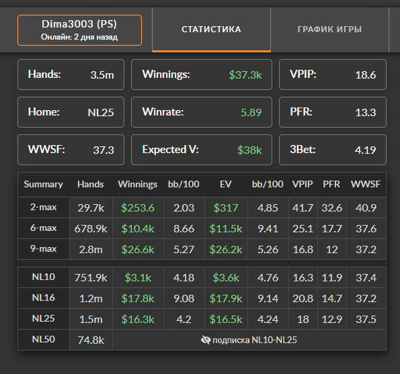Select the 6-max row label
The height and width of the screenshot is (374, 400).
pyautogui.click(x=44, y=228)
